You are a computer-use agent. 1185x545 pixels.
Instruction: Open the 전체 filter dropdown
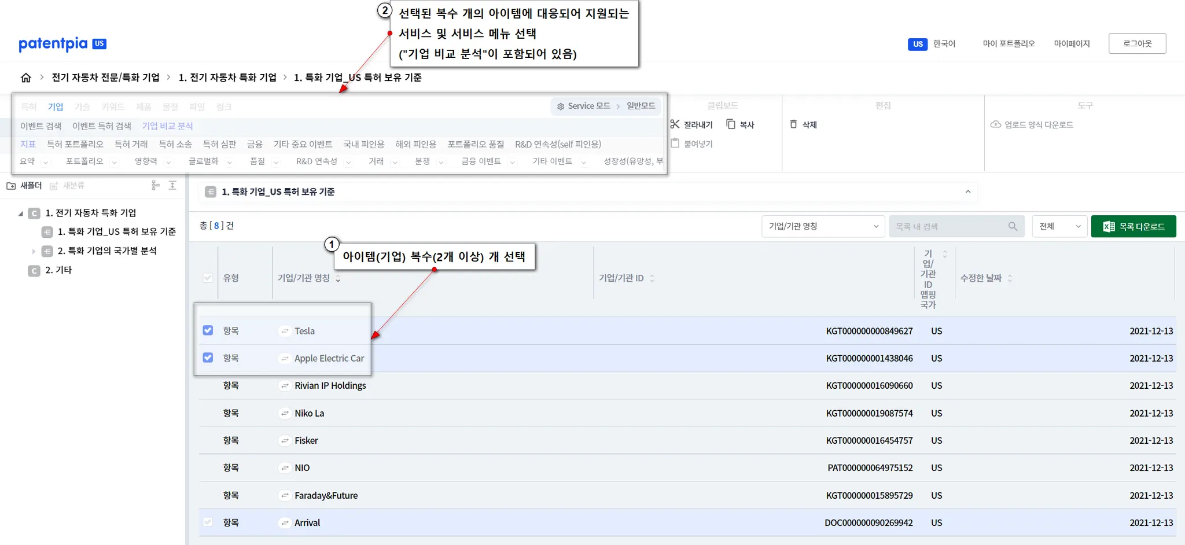(x=1059, y=226)
